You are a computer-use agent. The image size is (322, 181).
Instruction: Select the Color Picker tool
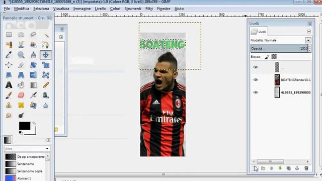[x=9, y=55]
